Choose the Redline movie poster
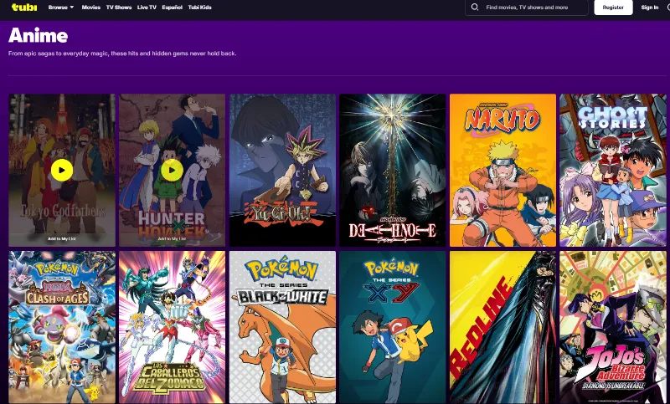670x404 pixels. coord(502,326)
